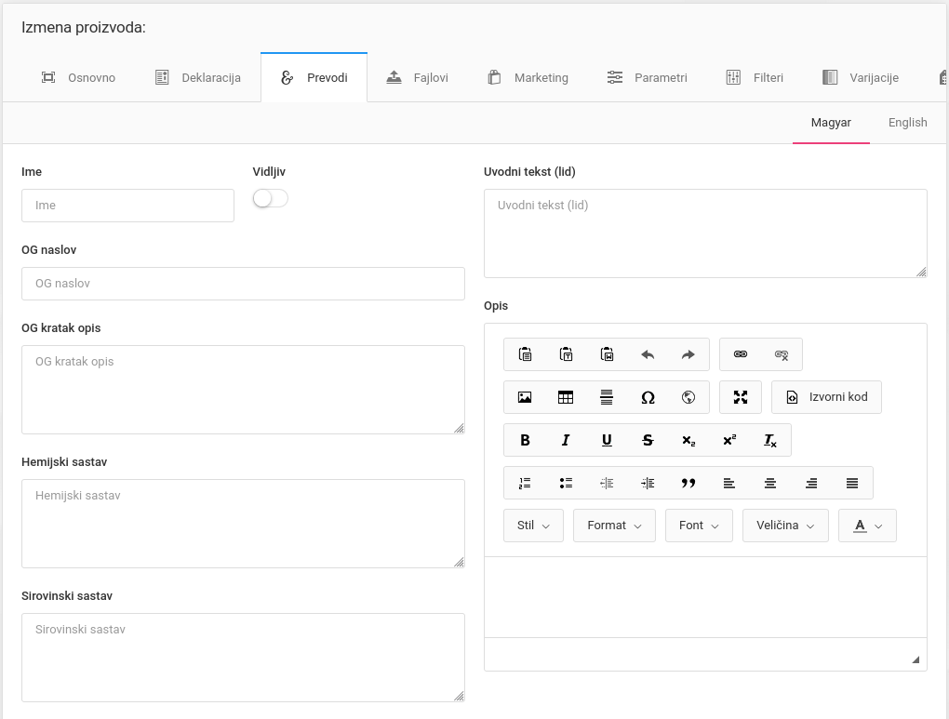Insert a numbered list

(x=525, y=483)
